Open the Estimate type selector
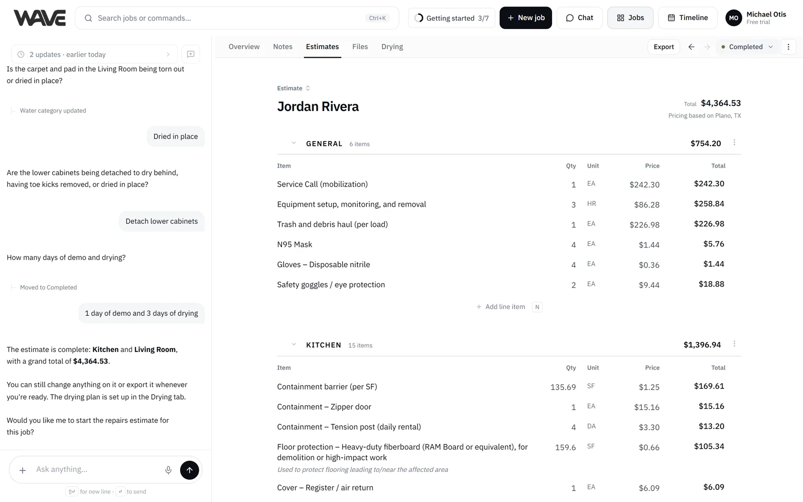803x502 pixels. coord(294,88)
